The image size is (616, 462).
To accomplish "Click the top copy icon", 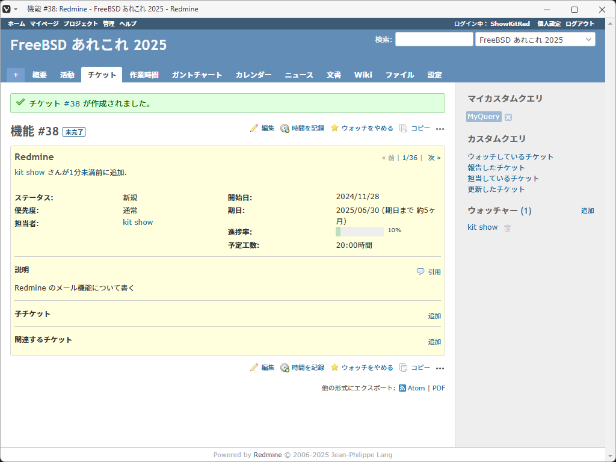I will coord(404,128).
